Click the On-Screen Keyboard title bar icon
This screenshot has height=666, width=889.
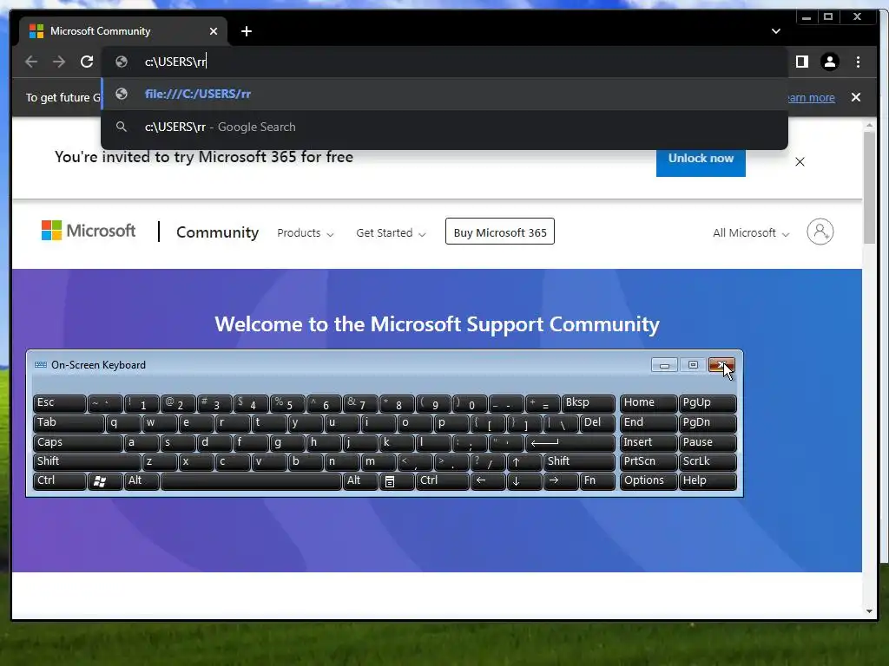(40, 365)
